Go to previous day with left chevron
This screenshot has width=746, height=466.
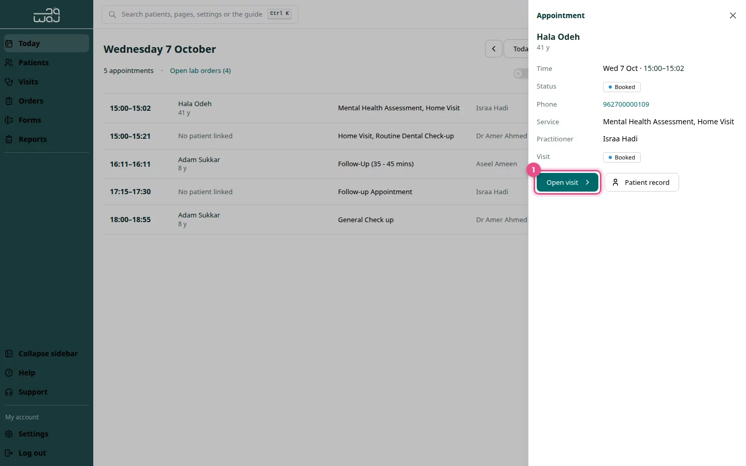coord(494,49)
